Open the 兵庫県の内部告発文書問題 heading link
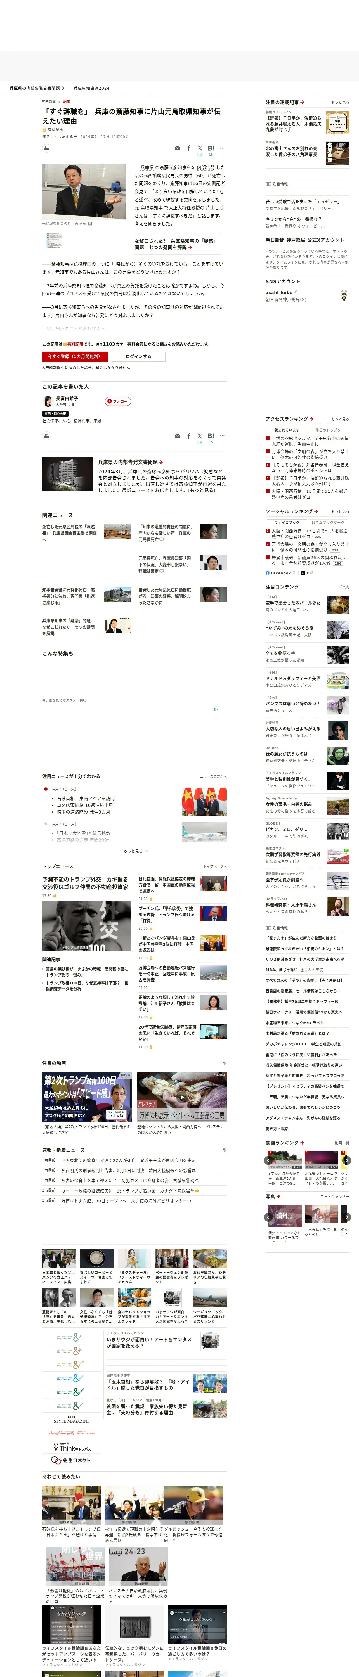The width and height of the screenshot is (359, 1677). click(x=130, y=462)
